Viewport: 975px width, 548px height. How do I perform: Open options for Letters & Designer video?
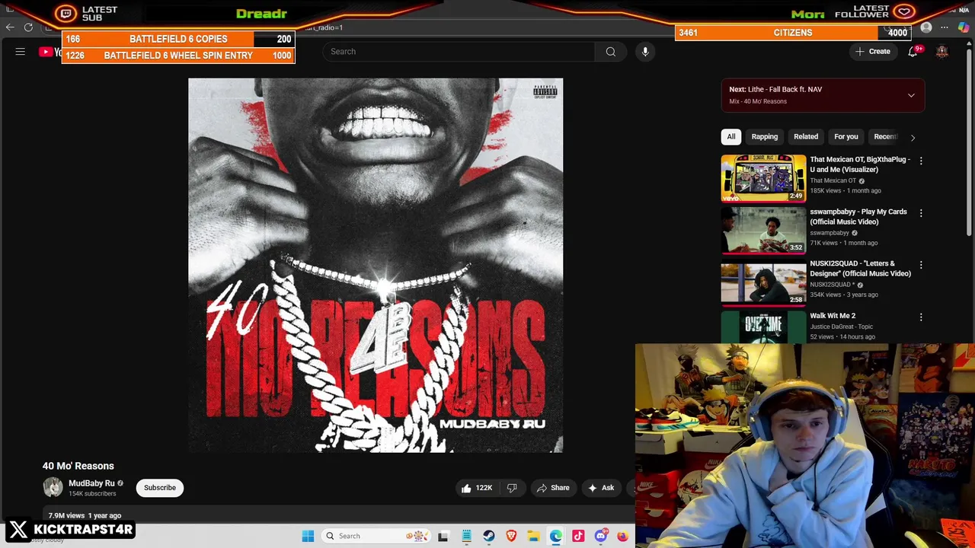pos(921,265)
